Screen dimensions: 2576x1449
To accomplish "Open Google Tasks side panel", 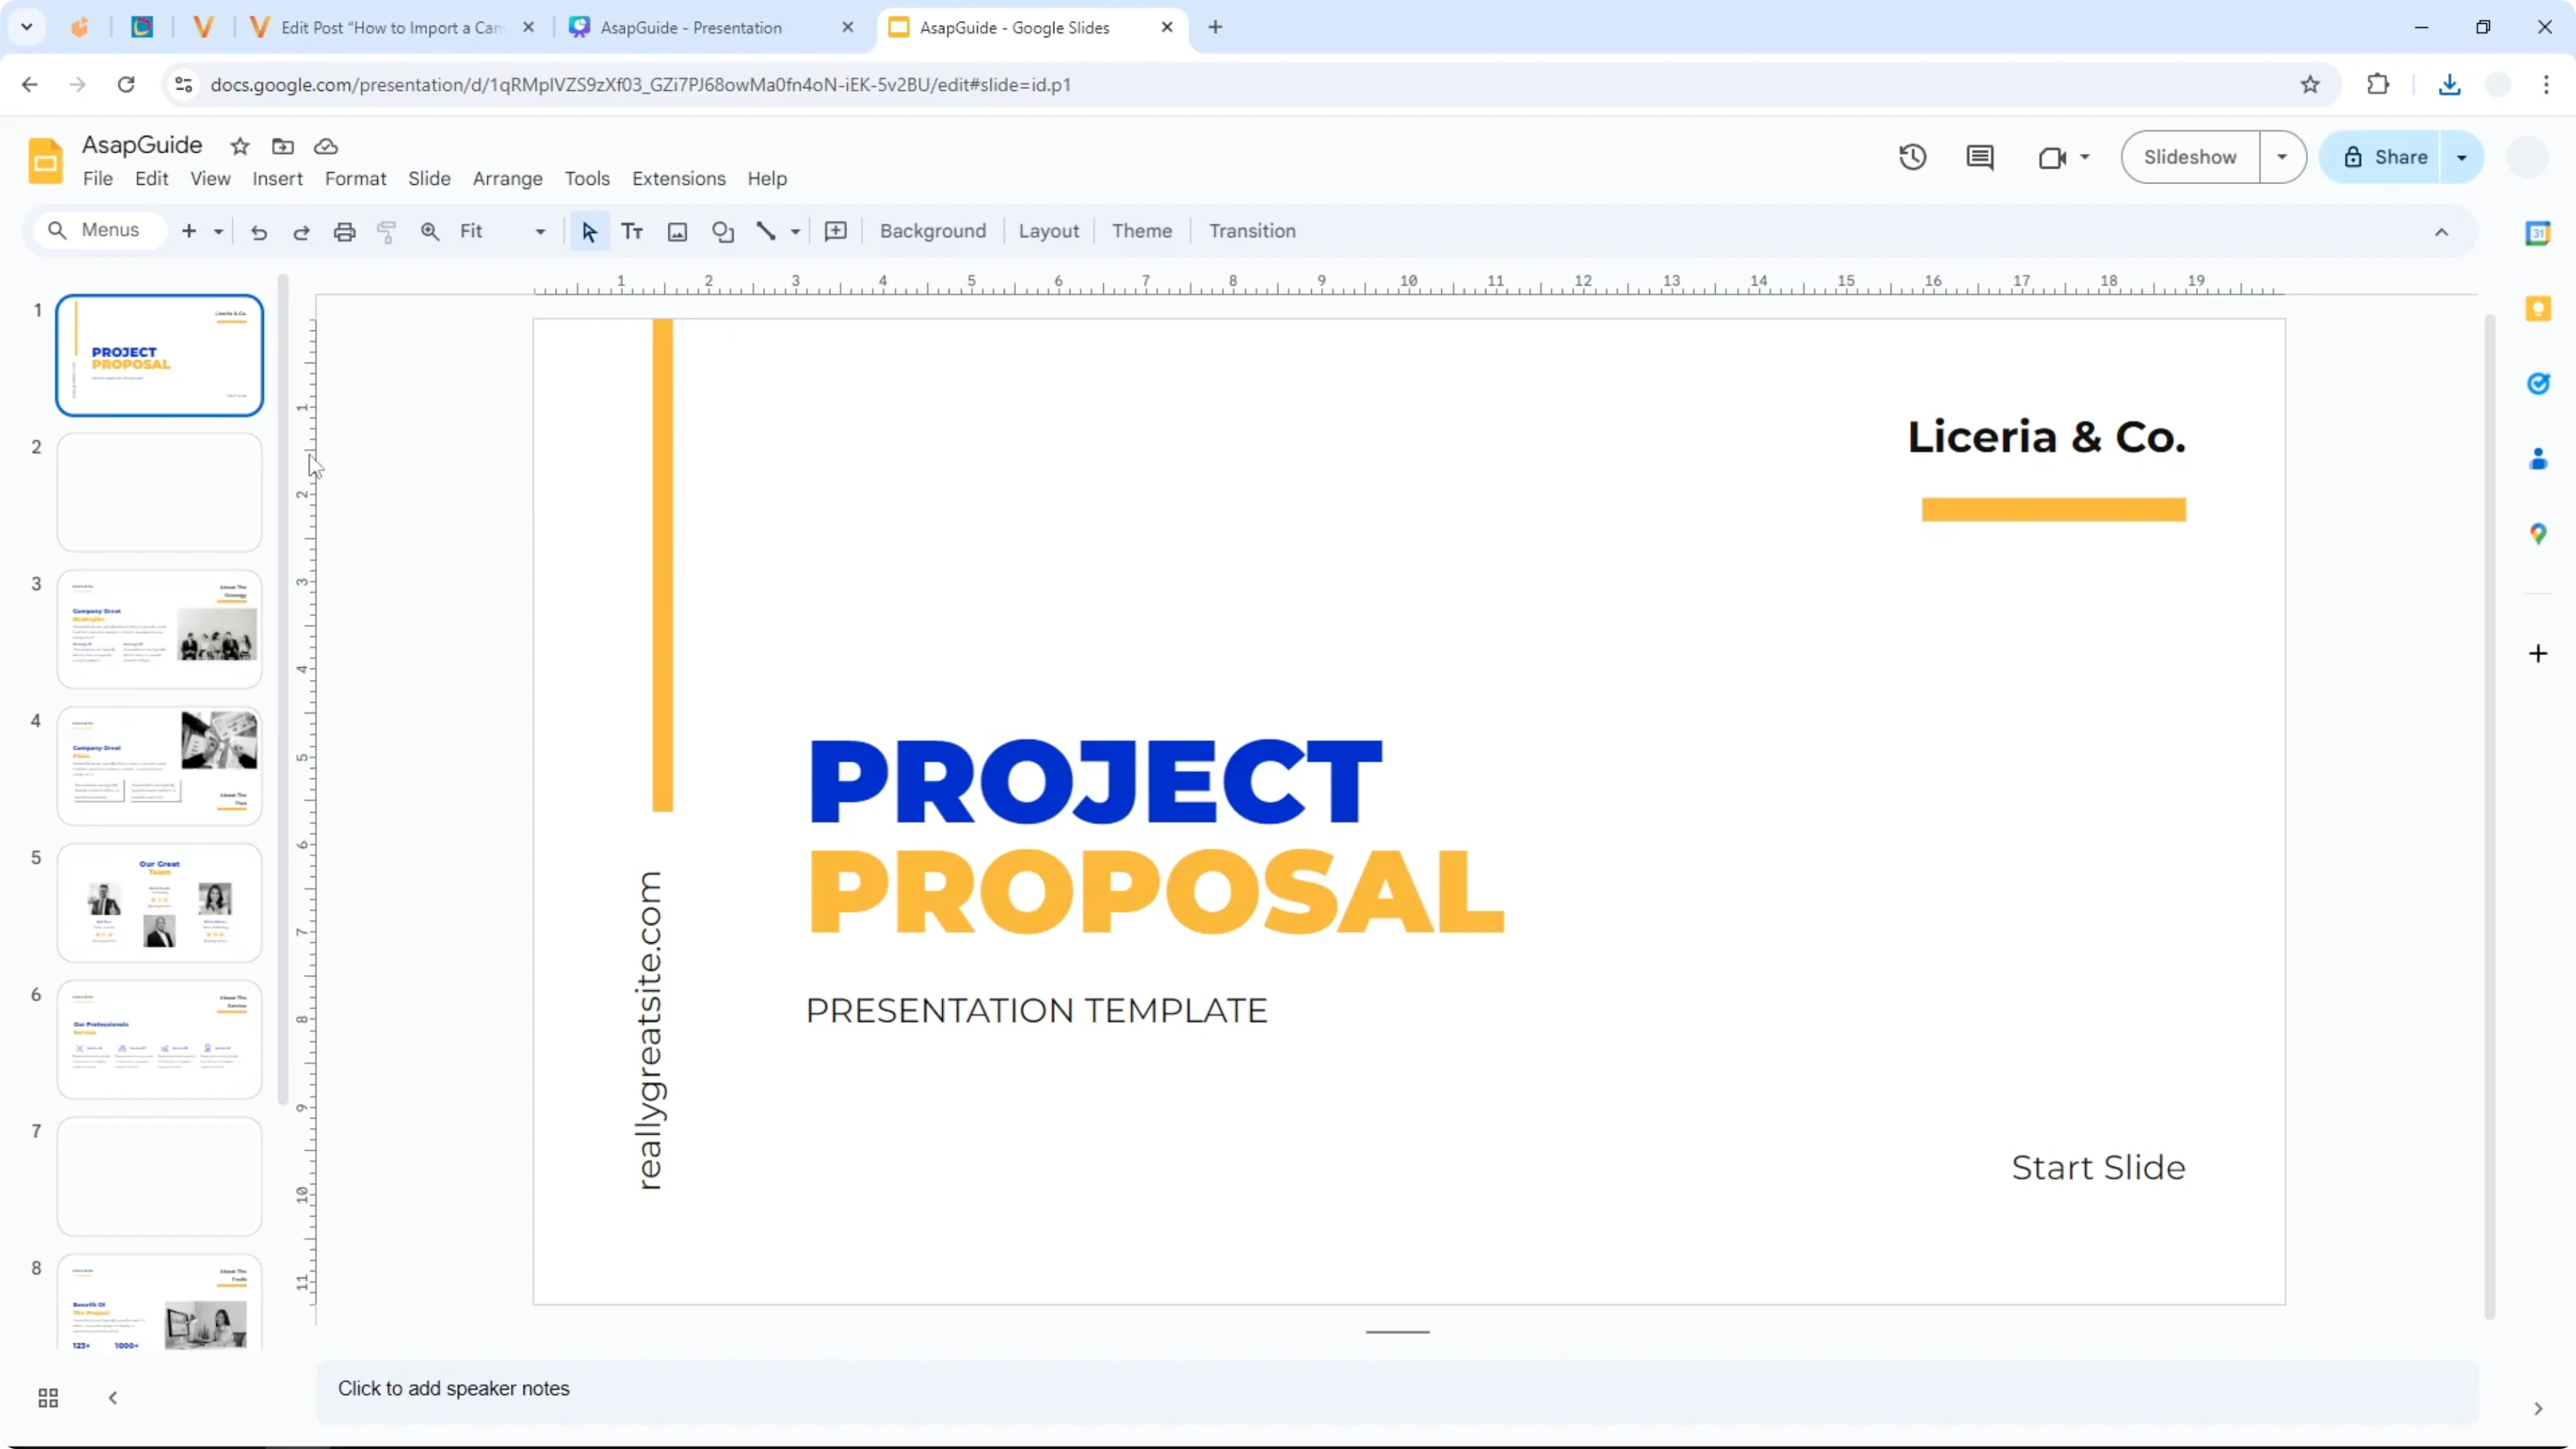I will [2538, 383].
